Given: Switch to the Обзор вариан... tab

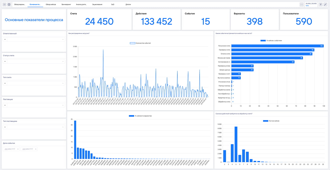Looking at the screenshot, I should pos(20,4).
